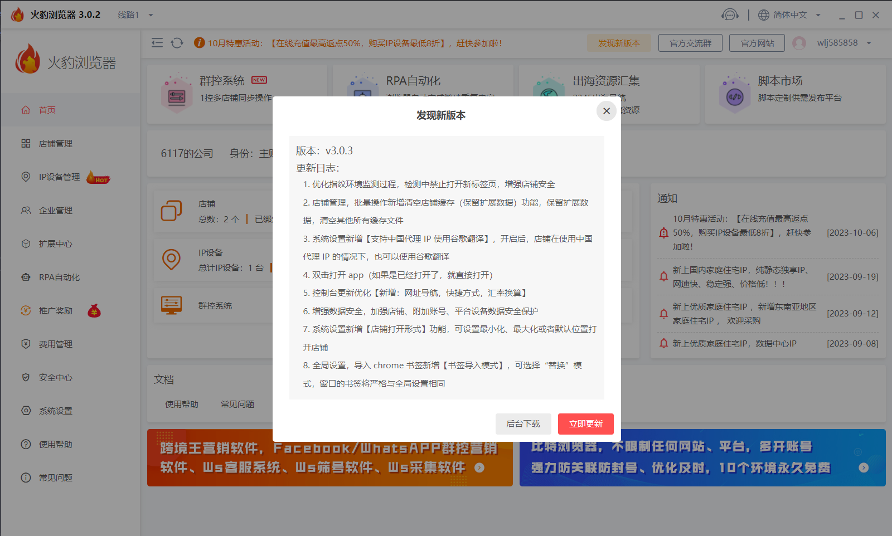Open the 线路1 line dropdown
This screenshot has height=536, width=892.
135,15
